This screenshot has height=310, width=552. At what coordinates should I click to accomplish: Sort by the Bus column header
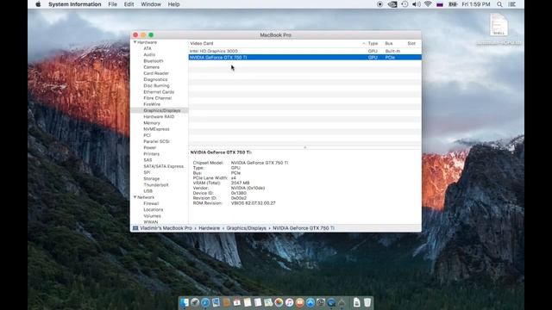[x=389, y=44]
